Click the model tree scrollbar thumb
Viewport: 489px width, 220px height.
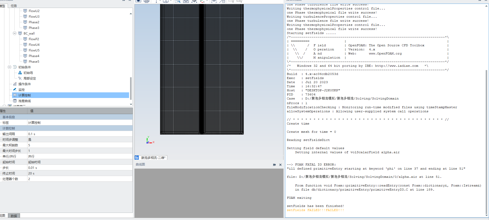[131, 88]
